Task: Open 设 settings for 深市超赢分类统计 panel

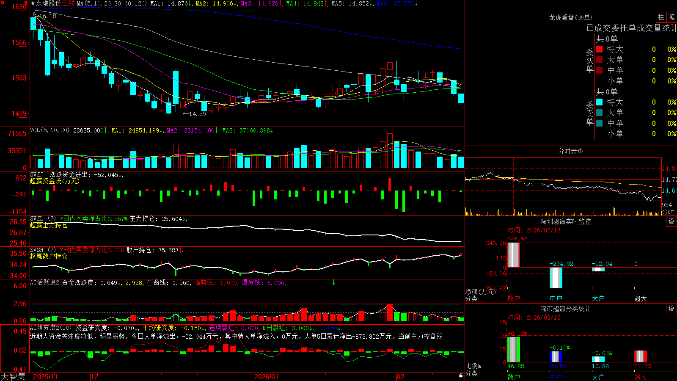Action: (x=671, y=309)
